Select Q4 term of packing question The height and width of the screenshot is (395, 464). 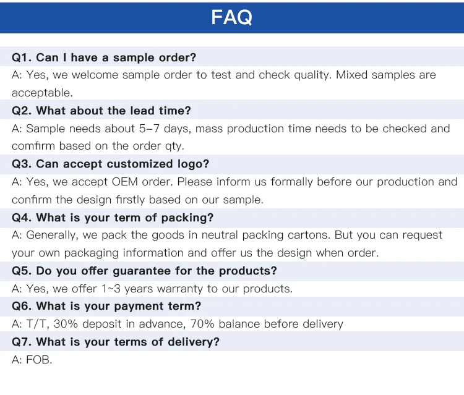tap(113, 218)
